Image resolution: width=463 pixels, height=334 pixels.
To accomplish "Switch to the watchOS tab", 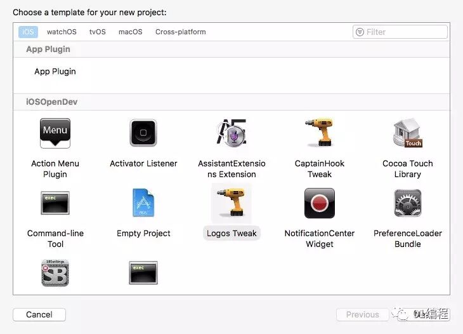I will pyautogui.click(x=62, y=32).
